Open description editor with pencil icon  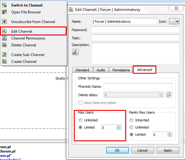75,52
